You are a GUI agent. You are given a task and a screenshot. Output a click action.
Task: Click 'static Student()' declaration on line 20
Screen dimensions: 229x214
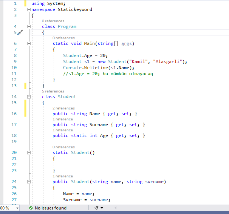(74, 152)
